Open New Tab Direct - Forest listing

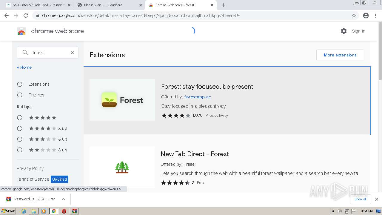pos(195,154)
